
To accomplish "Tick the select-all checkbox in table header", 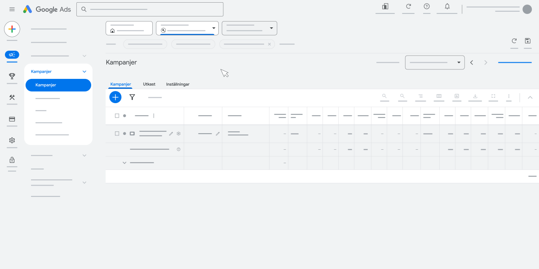I will (x=117, y=116).
